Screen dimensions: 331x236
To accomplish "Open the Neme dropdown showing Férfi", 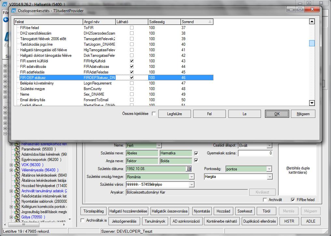I will [x=159, y=146].
